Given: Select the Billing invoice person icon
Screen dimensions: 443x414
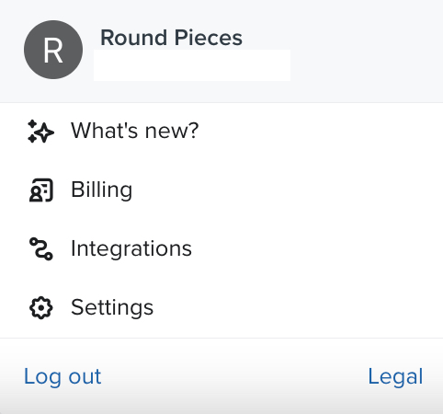Looking at the screenshot, I should pos(41,190).
